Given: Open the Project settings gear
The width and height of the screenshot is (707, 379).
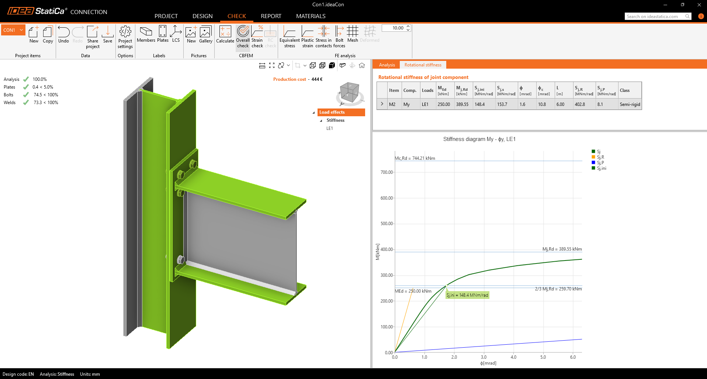Looking at the screenshot, I should pos(125,37).
